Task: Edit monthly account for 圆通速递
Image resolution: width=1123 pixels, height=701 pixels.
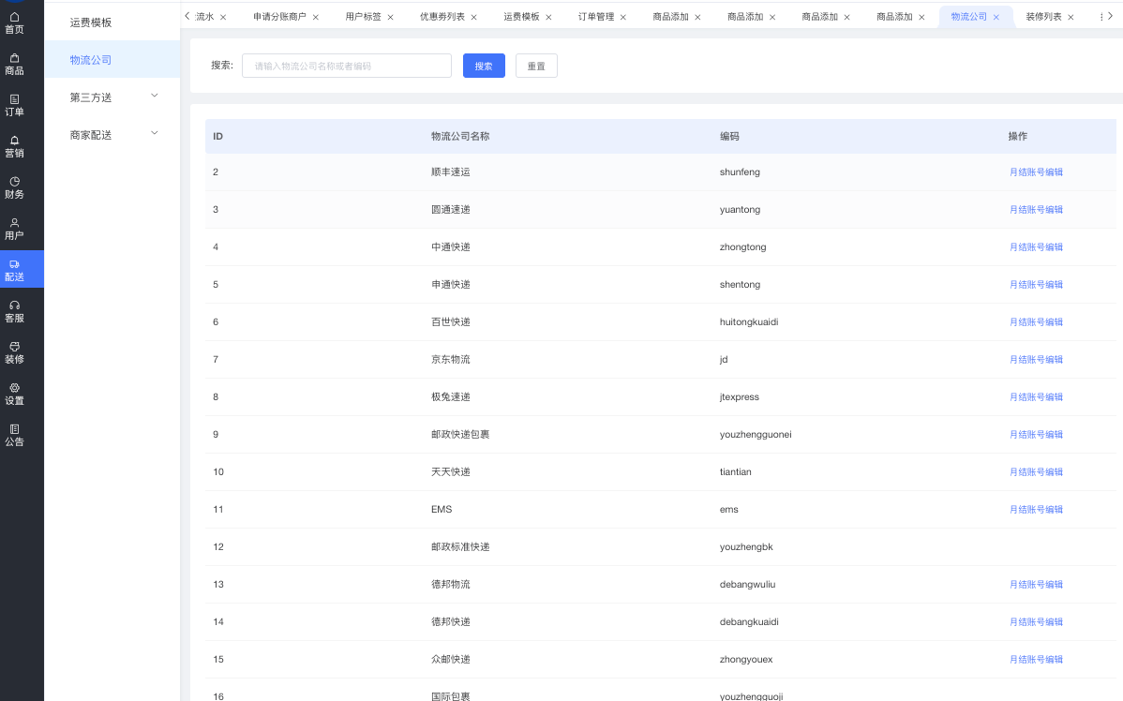Action: [1036, 210]
